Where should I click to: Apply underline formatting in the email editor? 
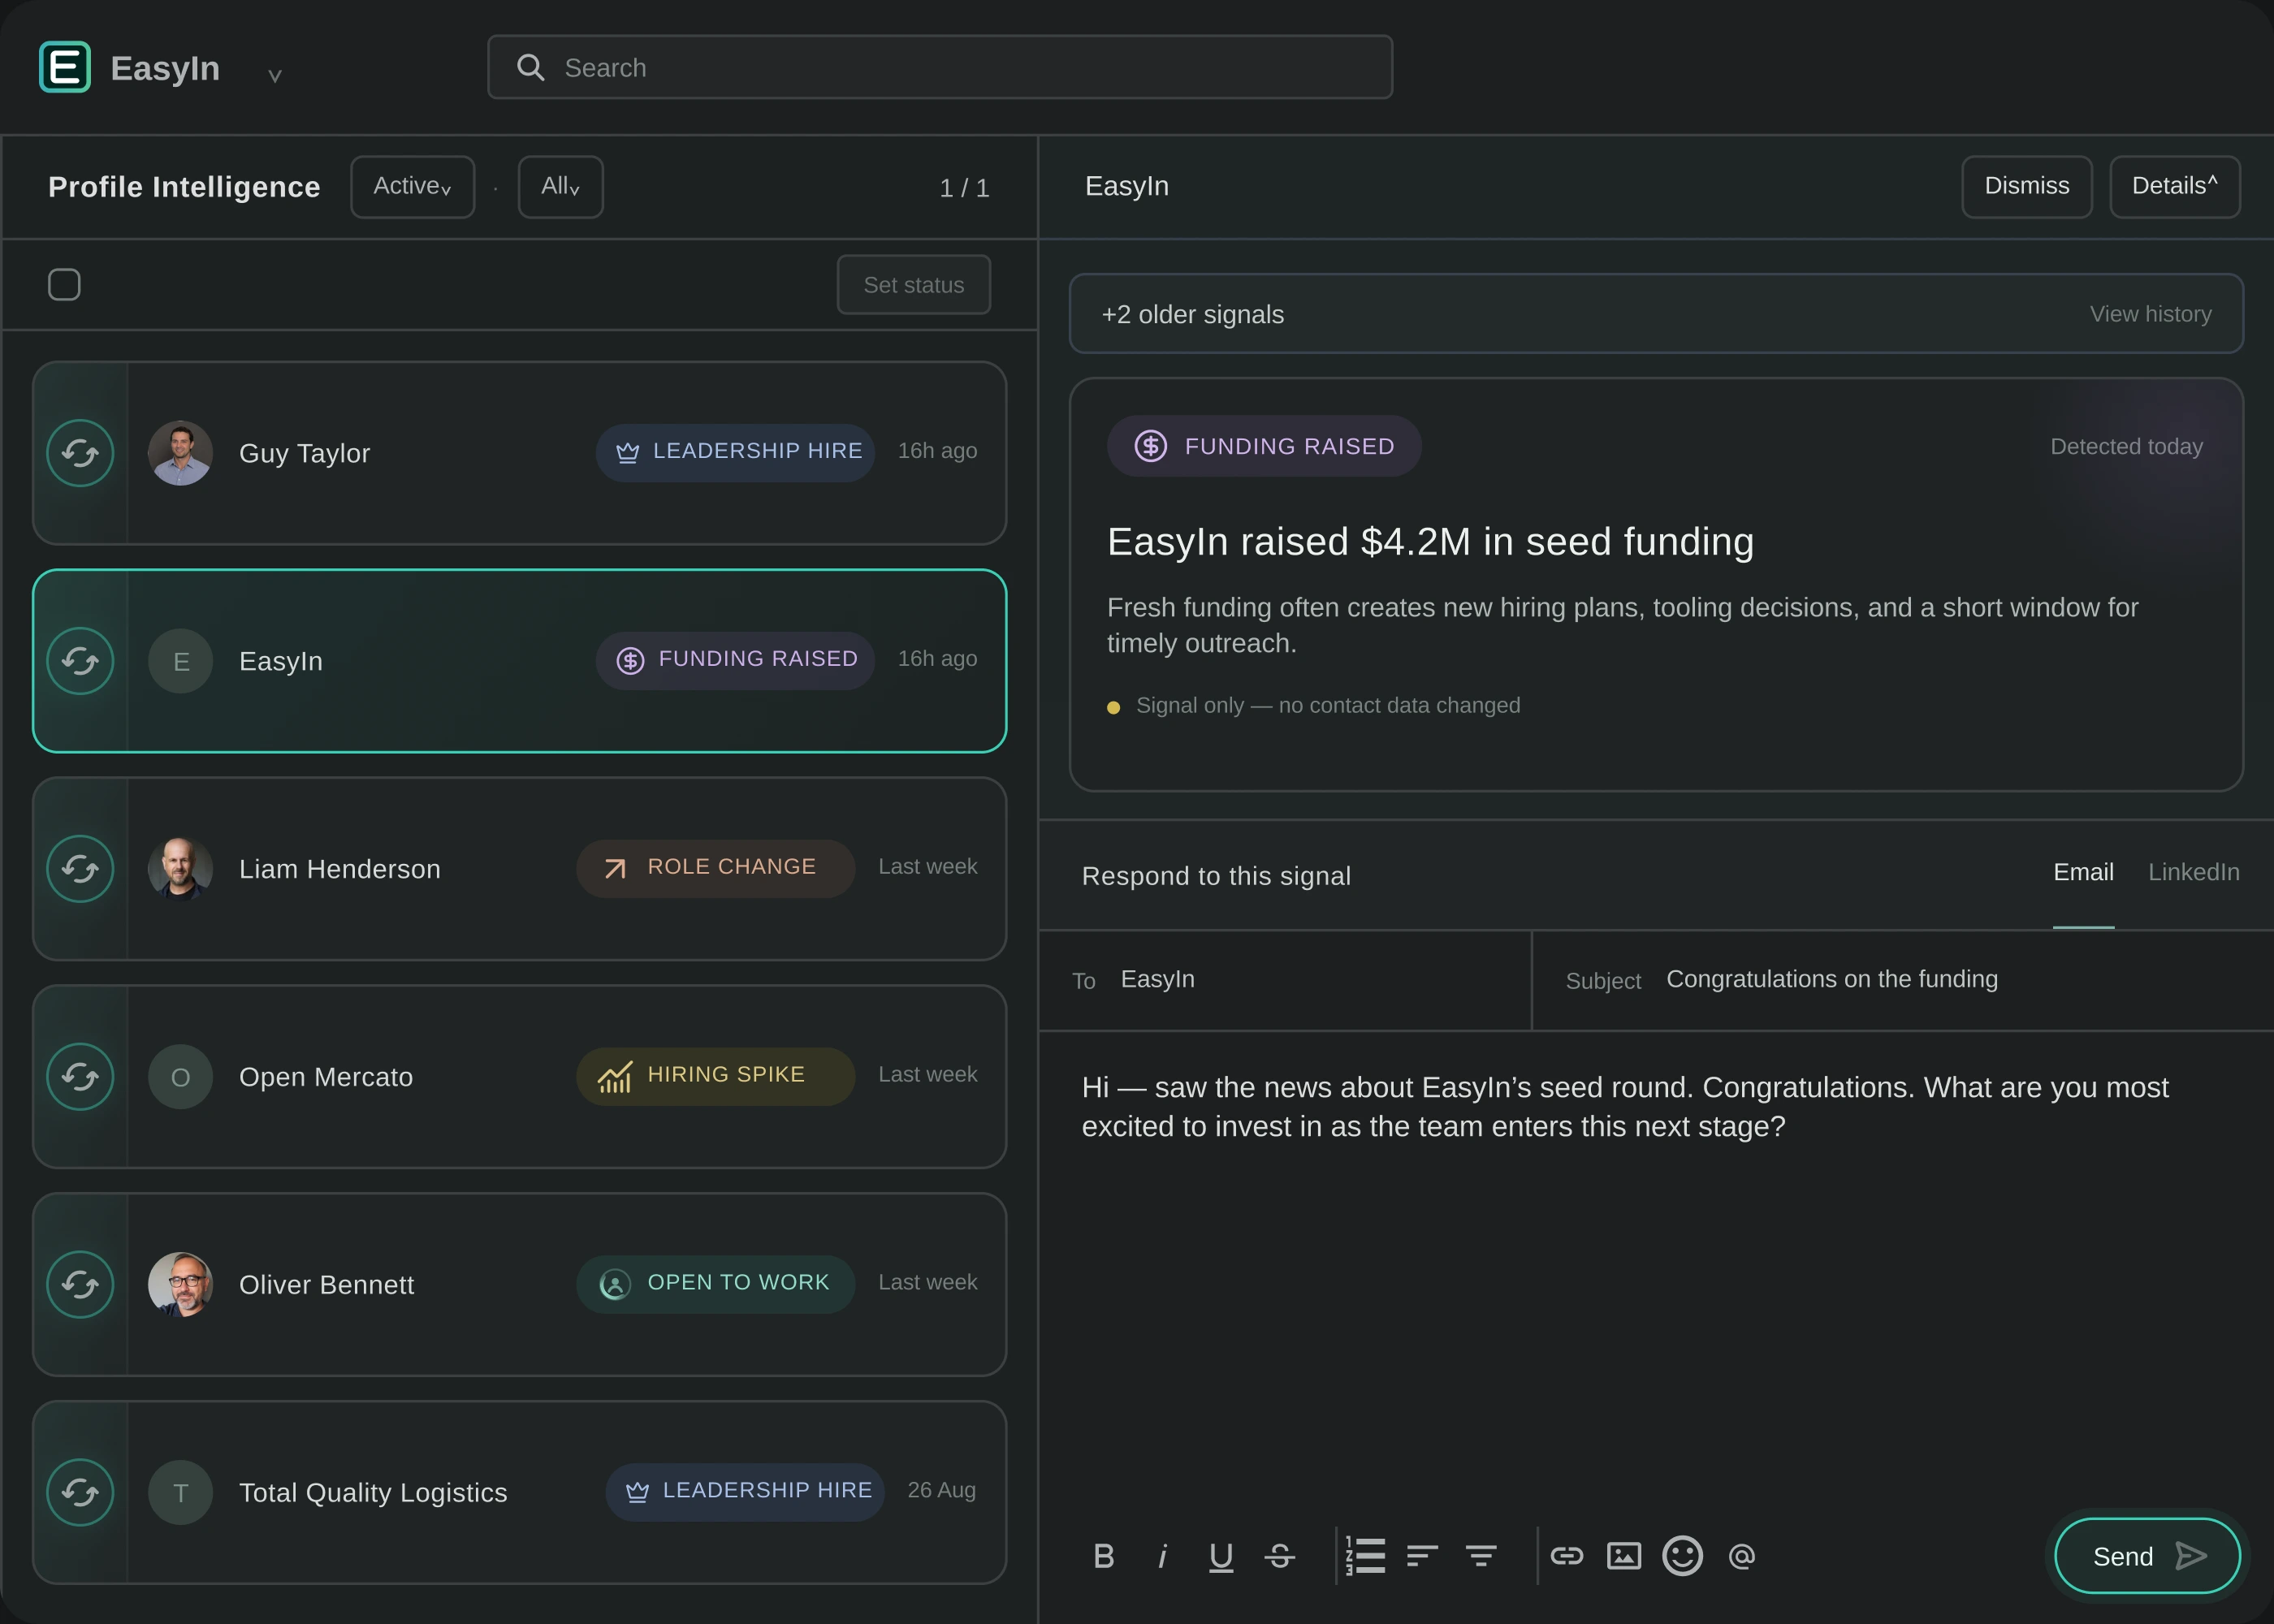(x=1221, y=1556)
